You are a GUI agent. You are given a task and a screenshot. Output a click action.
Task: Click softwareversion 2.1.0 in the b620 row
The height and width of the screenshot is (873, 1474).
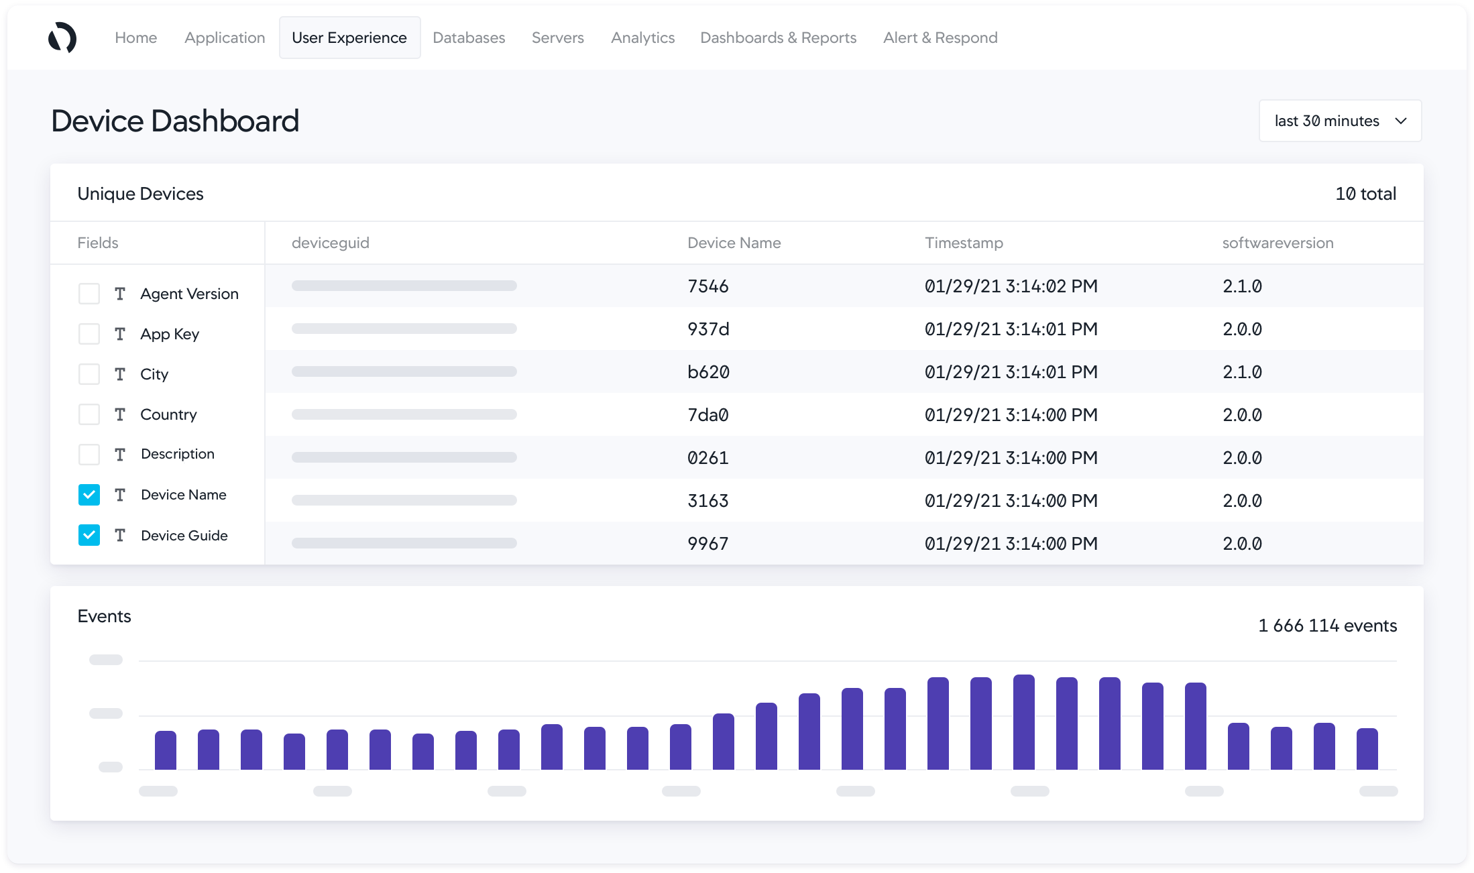[1242, 371]
